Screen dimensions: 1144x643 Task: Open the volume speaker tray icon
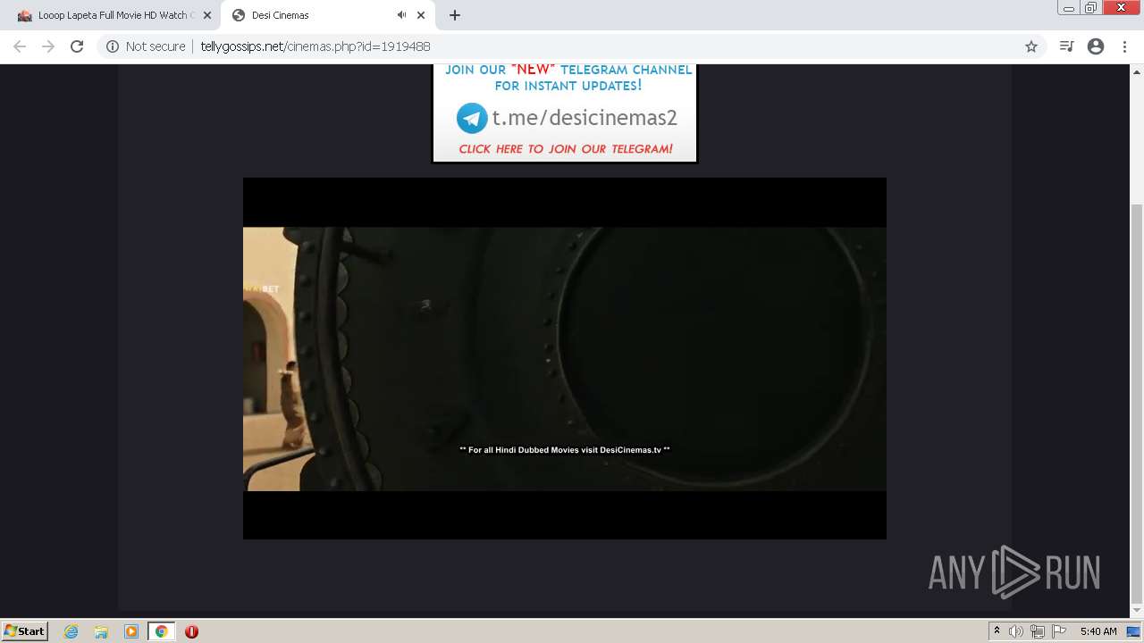tap(1016, 631)
